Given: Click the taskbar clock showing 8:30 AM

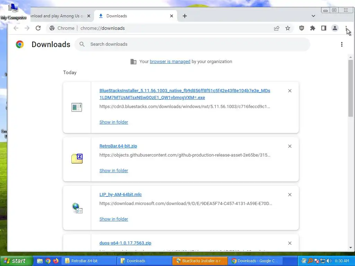Looking at the screenshot, I should tap(342, 261).
